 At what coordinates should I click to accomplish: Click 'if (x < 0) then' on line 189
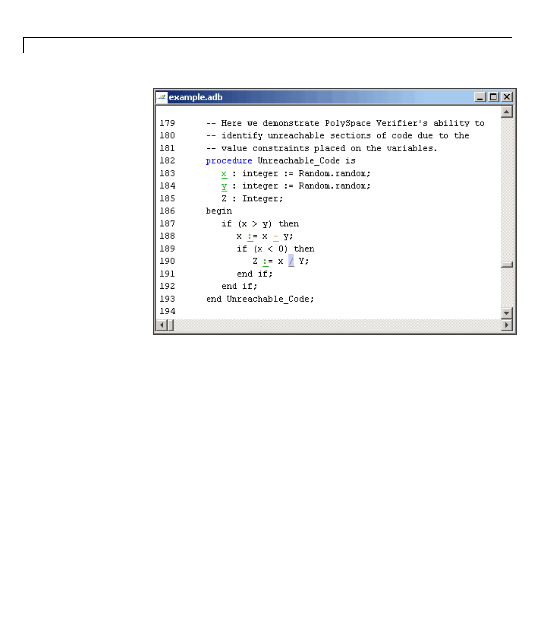(x=276, y=249)
